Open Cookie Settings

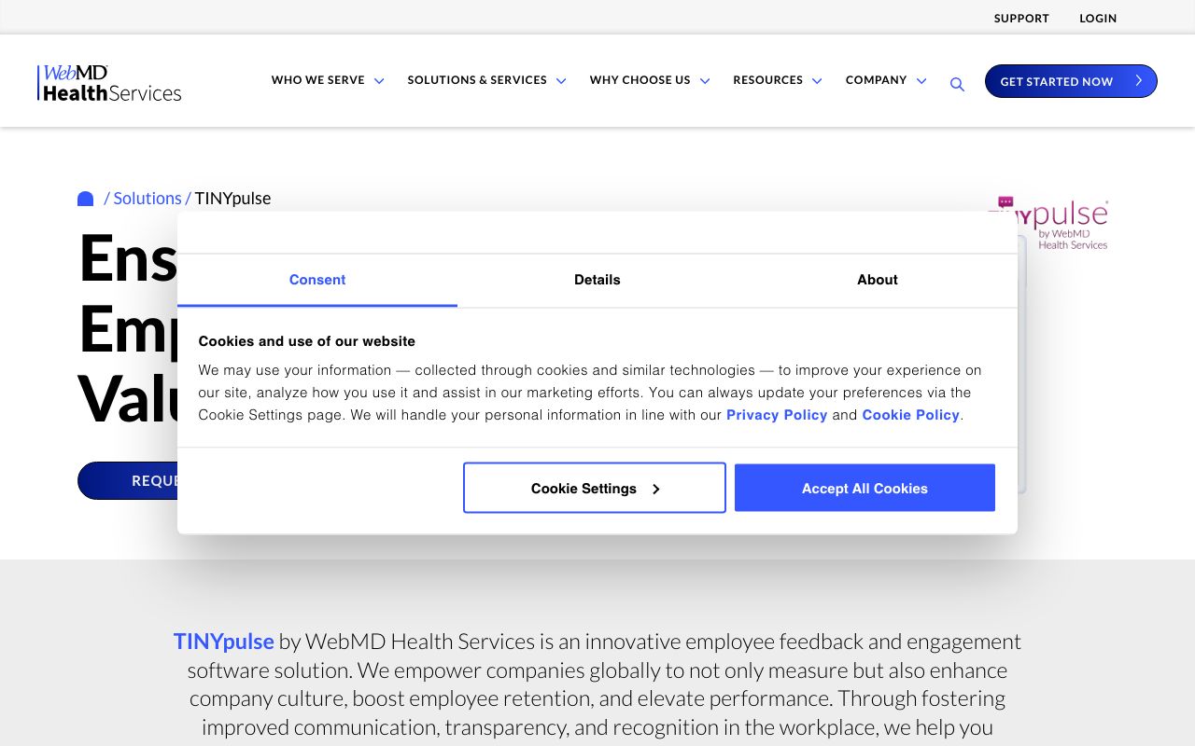[595, 488]
